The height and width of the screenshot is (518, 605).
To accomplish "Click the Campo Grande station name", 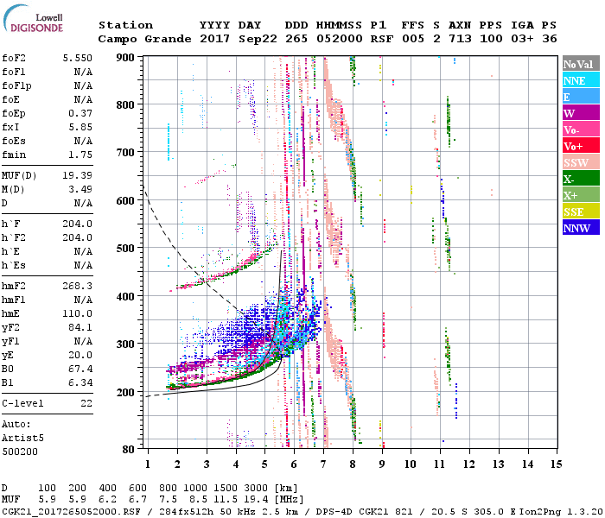I will [x=144, y=39].
